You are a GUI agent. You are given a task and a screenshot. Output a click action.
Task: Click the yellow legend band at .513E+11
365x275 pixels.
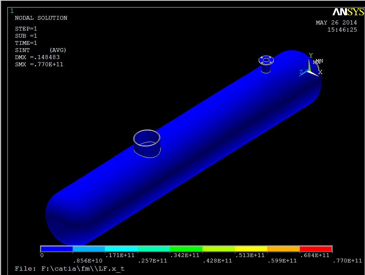pos(251,249)
